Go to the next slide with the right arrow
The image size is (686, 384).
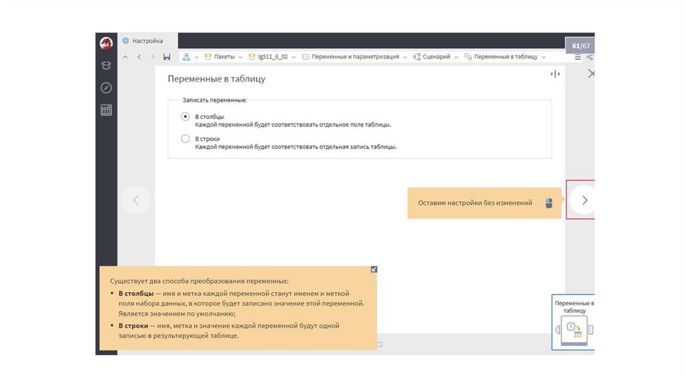pyautogui.click(x=584, y=200)
